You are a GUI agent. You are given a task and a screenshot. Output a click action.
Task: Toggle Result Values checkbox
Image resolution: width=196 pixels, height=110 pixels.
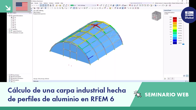pos(10,75)
